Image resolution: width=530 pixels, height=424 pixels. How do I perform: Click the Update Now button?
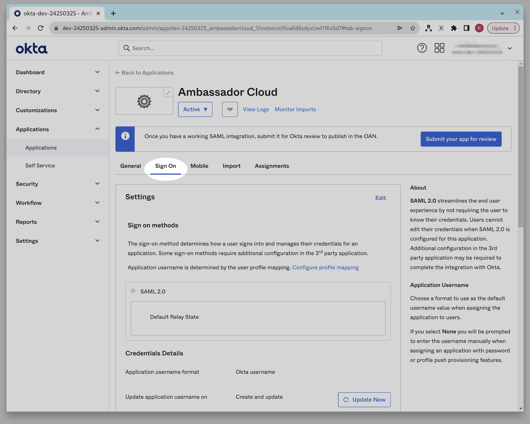click(364, 400)
